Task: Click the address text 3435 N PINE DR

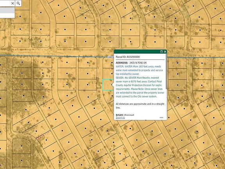Action: tap(138, 63)
